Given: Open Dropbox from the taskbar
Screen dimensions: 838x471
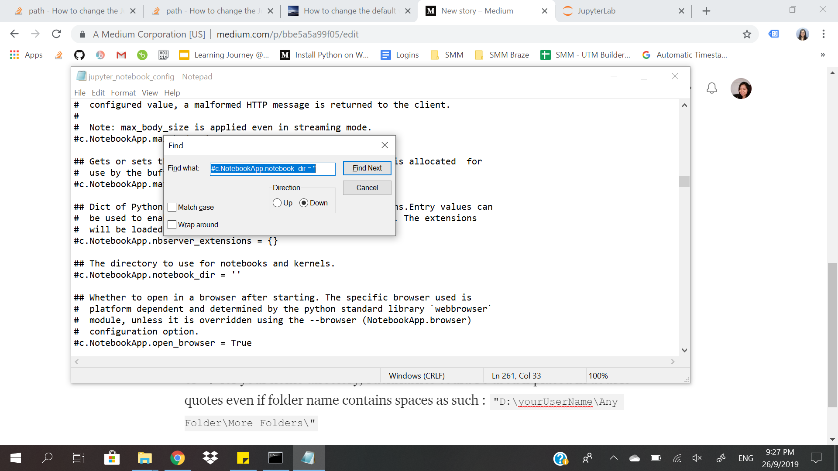Looking at the screenshot, I should coord(210,458).
